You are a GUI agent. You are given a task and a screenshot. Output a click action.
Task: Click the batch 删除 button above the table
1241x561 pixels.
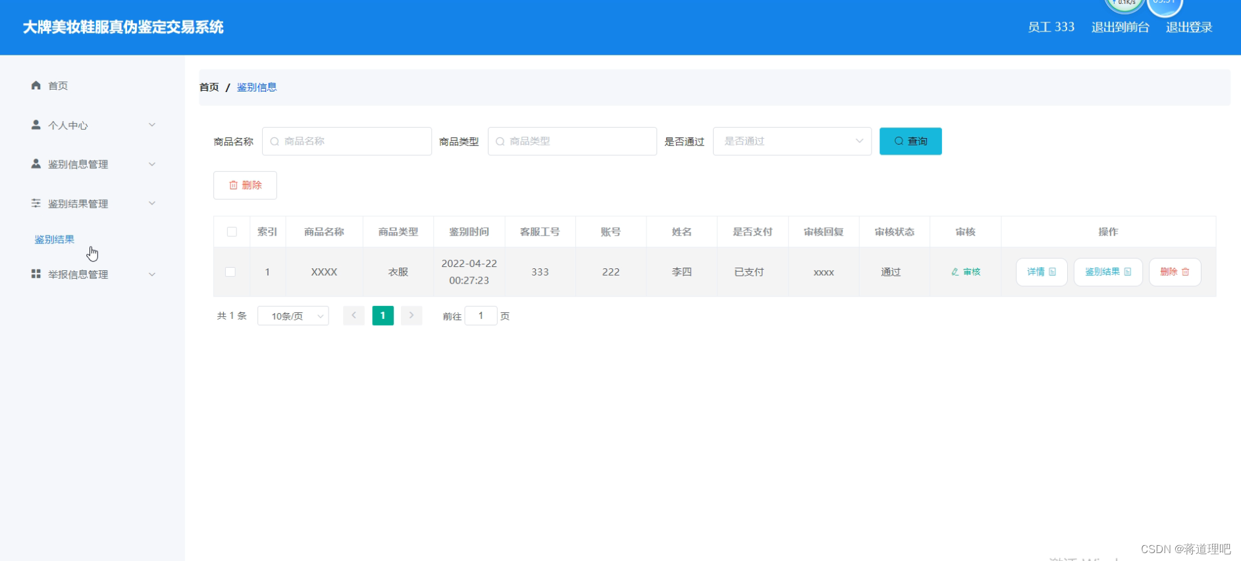[x=245, y=185]
